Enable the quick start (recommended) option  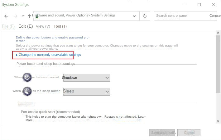click(x=23, y=115)
